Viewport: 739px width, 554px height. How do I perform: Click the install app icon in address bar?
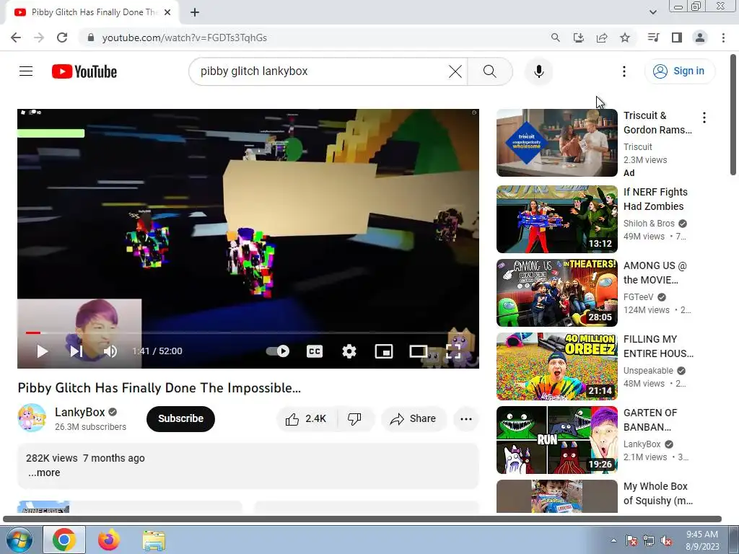point(579,38)
